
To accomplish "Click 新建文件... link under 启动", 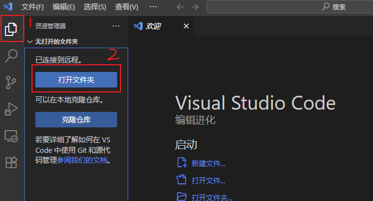I will click(208, 163).
